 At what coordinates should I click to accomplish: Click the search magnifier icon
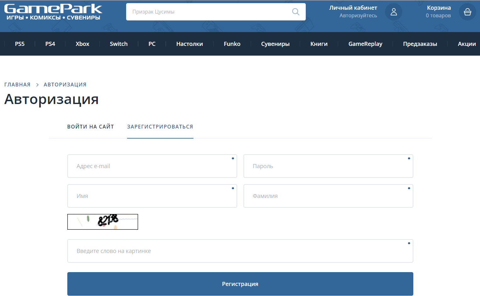click(x=296, y=12)
